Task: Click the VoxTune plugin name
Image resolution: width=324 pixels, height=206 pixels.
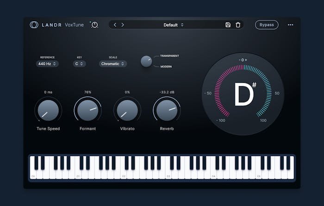Action: 74,25
